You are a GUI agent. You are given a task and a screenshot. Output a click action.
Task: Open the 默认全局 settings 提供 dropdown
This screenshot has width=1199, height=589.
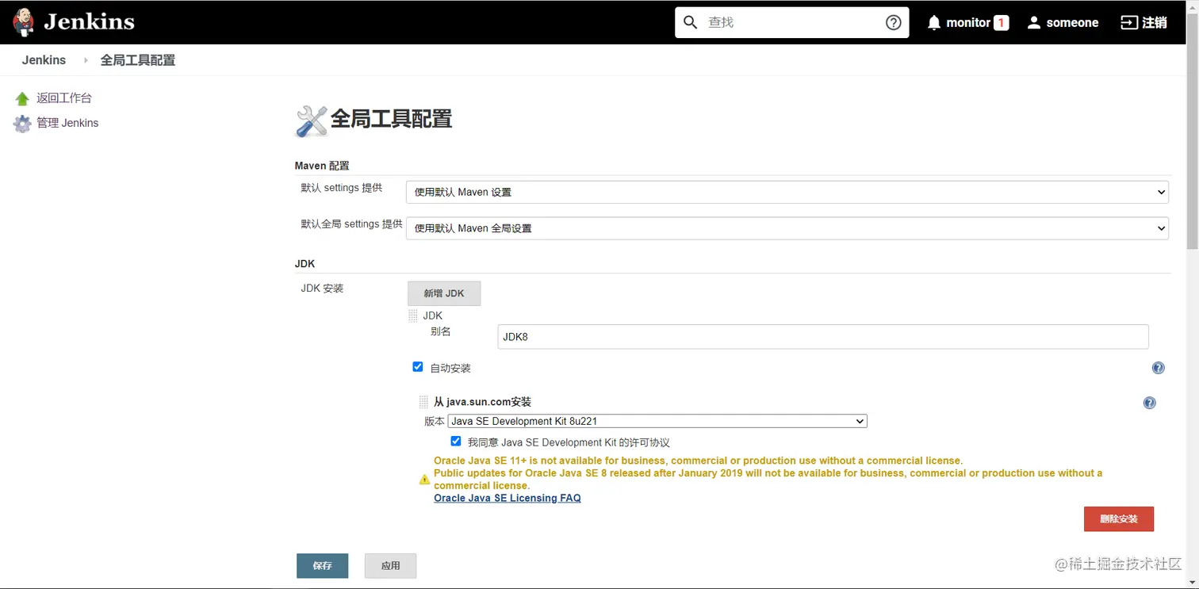787,228
